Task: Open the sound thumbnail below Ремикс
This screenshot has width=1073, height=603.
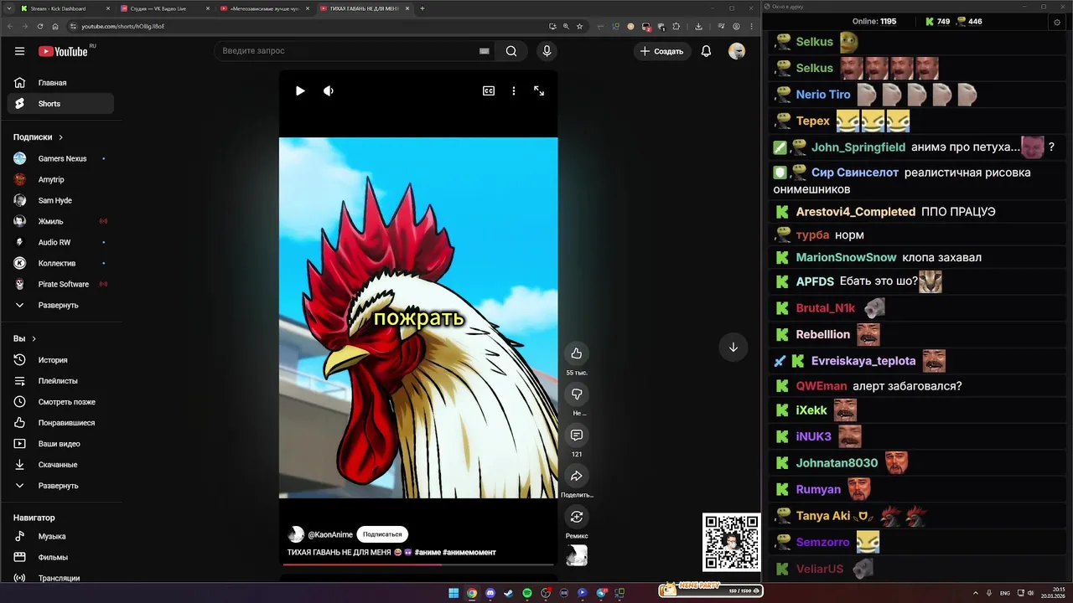Action: point(577,555)
